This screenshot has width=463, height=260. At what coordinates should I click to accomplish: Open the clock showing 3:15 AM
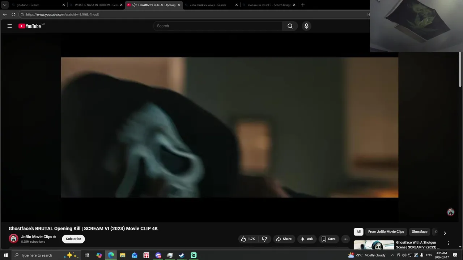442,255
